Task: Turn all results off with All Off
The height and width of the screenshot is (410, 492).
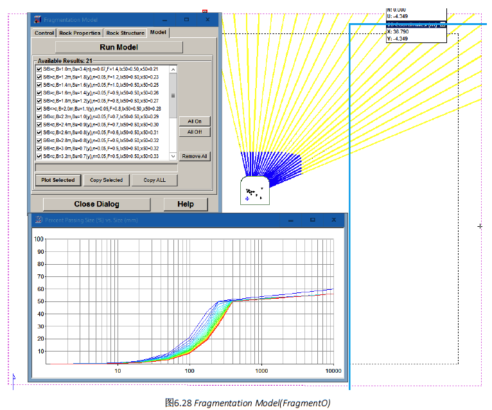Action: click(195, 132)
